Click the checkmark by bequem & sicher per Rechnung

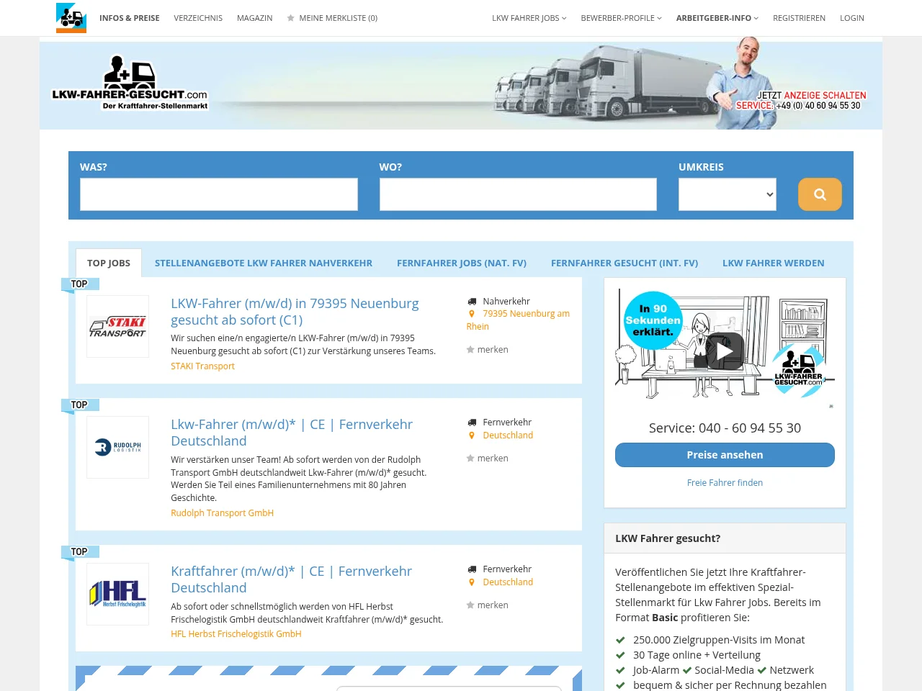(x=620, y=685)
